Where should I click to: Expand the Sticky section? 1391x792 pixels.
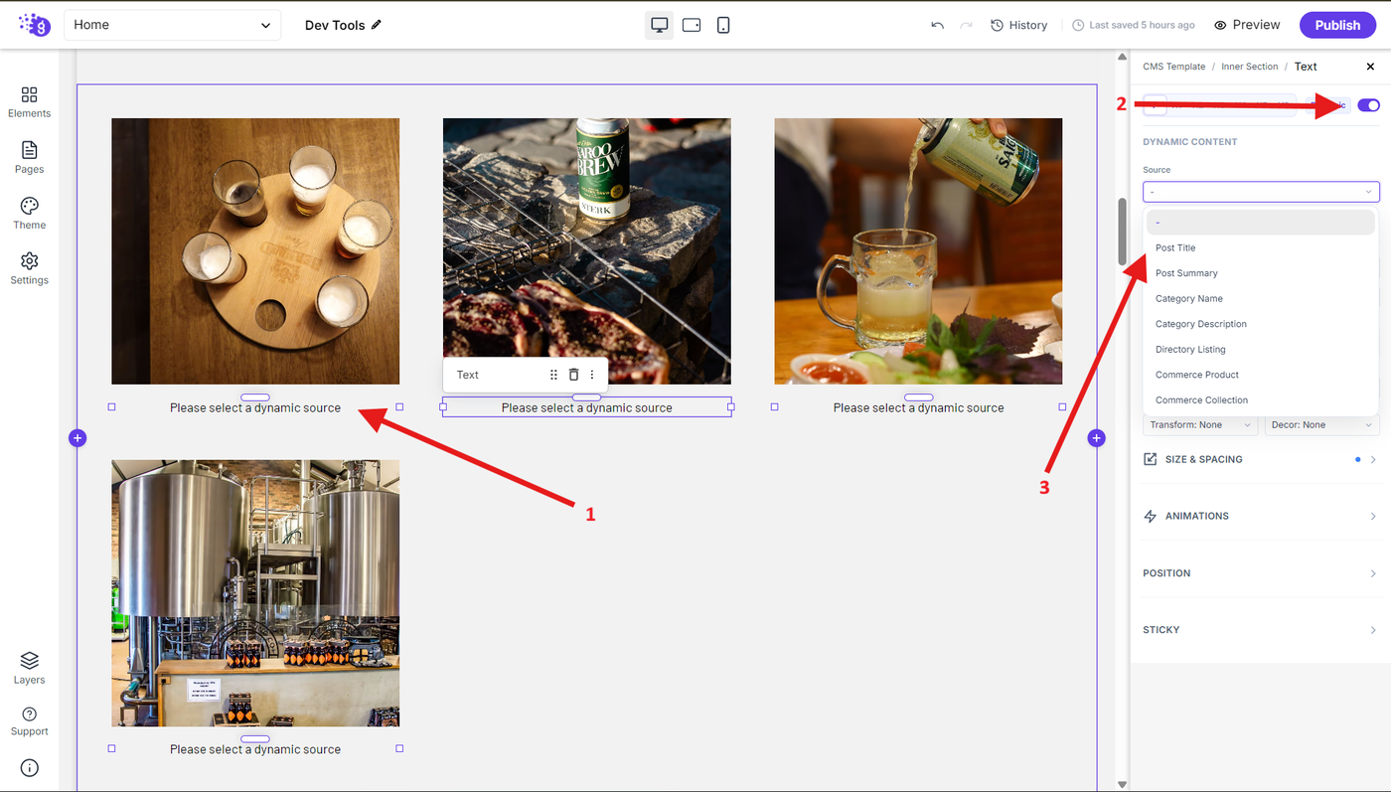(1261, 630)
